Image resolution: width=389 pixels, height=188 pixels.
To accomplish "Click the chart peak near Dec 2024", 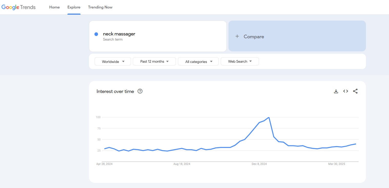I will (x=269, y=117).
